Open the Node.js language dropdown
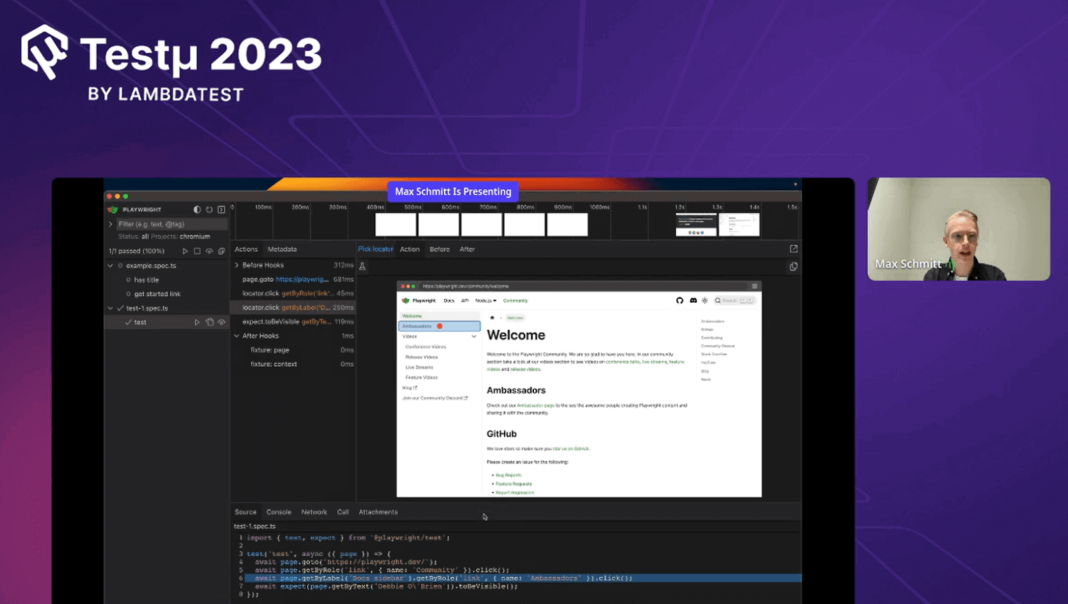The image size is (1068, 604). (486, 301)
